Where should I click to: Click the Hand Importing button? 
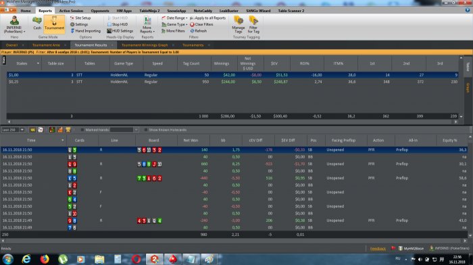[85, 31]
